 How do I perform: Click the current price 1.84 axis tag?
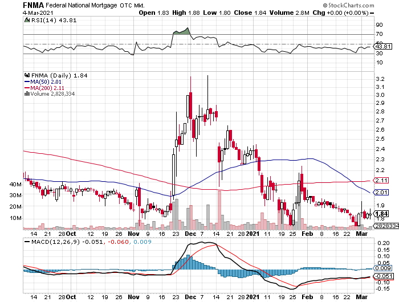[380, 214]
